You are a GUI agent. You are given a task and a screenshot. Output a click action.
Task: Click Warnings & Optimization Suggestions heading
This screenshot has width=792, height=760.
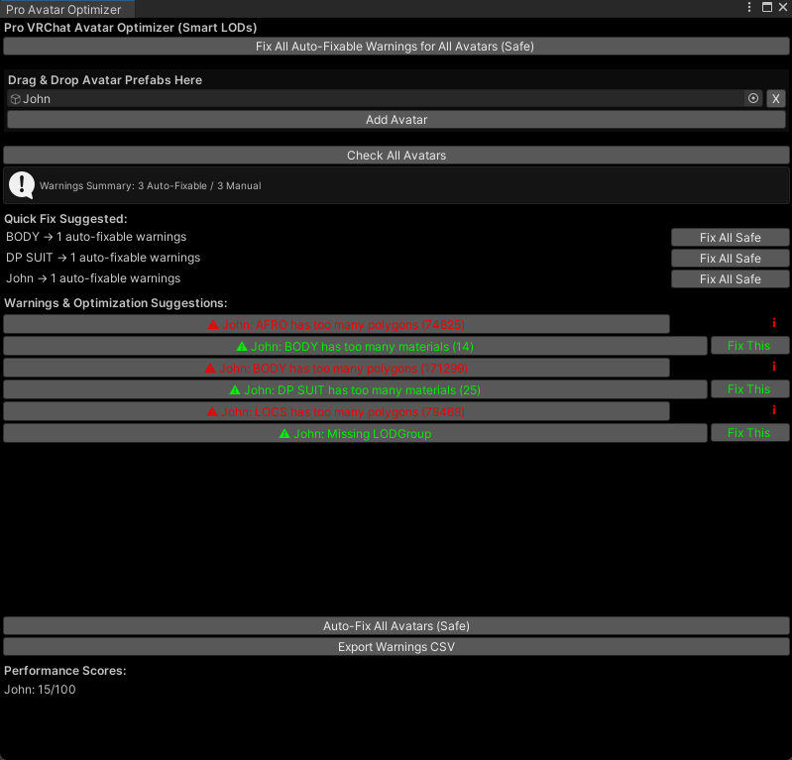pos(116,303)
